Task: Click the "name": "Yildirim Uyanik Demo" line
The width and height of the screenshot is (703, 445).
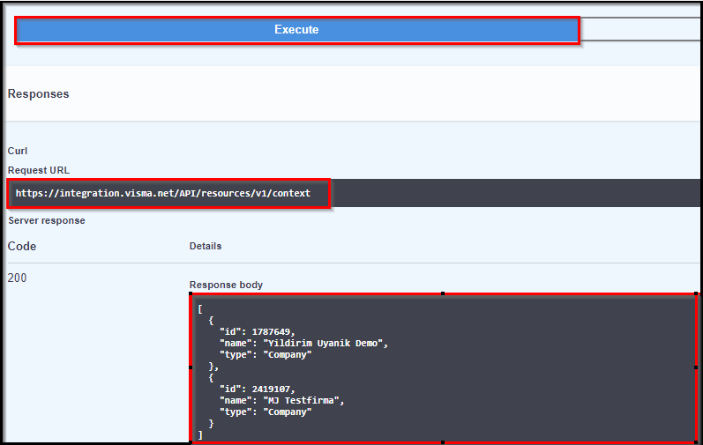Action: tap(303, 344)
